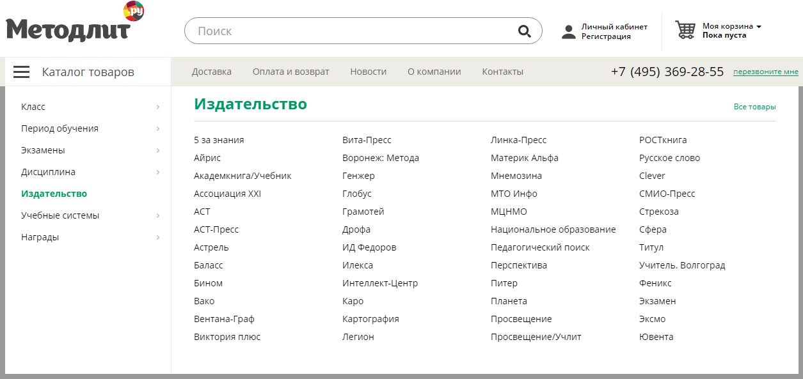Image resolution: width=803 pixels, height=379 pixels.
Task: Expand the Награды category arrow
Action: click(158, 237)
